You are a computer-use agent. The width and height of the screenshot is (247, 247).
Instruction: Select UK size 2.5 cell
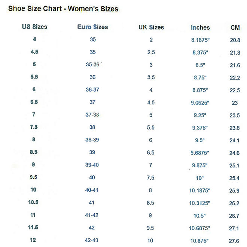(x=151, y=52)
